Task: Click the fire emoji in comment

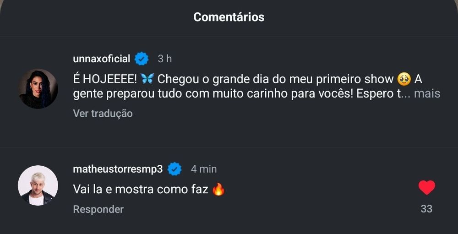Action: [218, 189]
